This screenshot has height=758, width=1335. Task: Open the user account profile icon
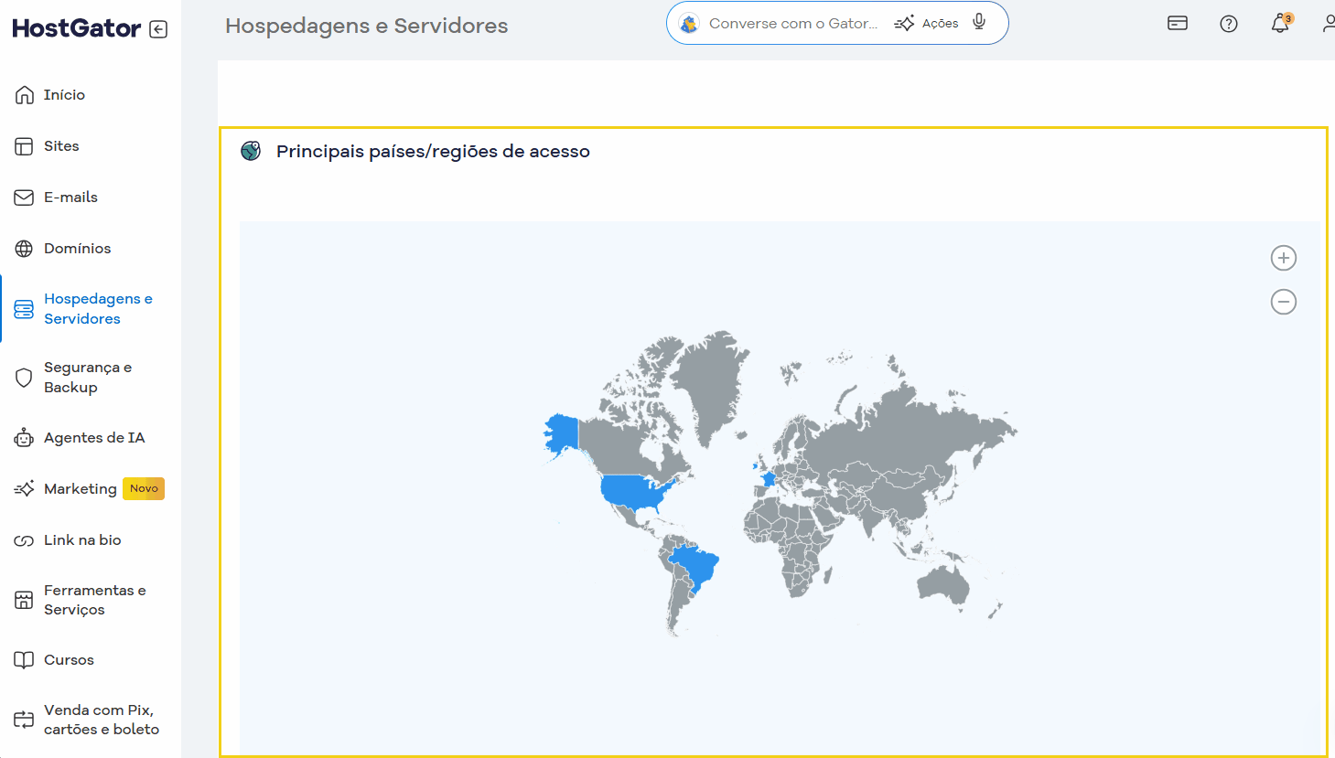tap(1329, 23)
